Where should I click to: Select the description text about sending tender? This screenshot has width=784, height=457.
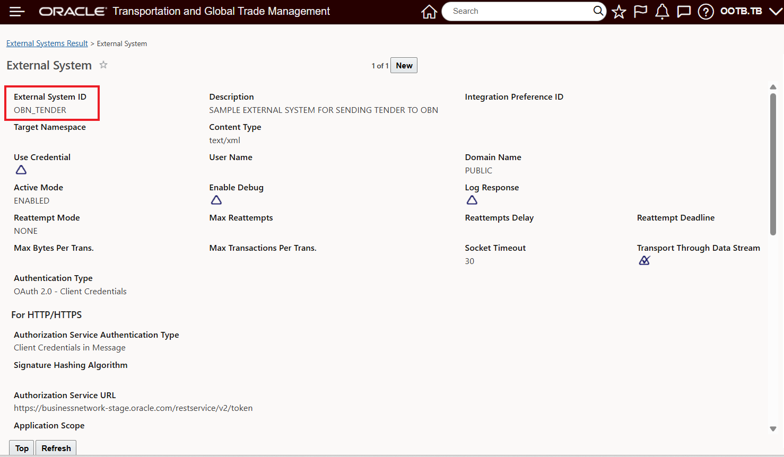coord(324,110)
